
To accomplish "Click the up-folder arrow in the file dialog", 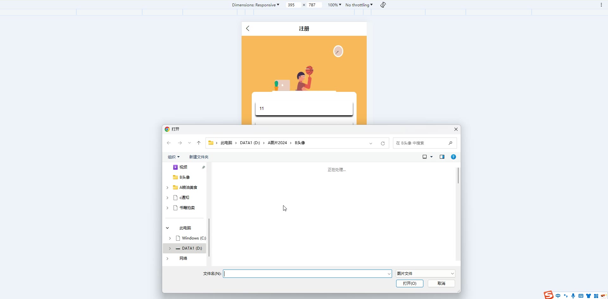I will [x=199, y=143].
